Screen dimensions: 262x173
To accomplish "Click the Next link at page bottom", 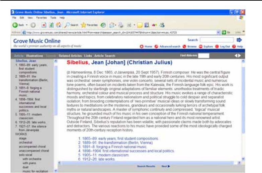I will (x=166, y=166).
